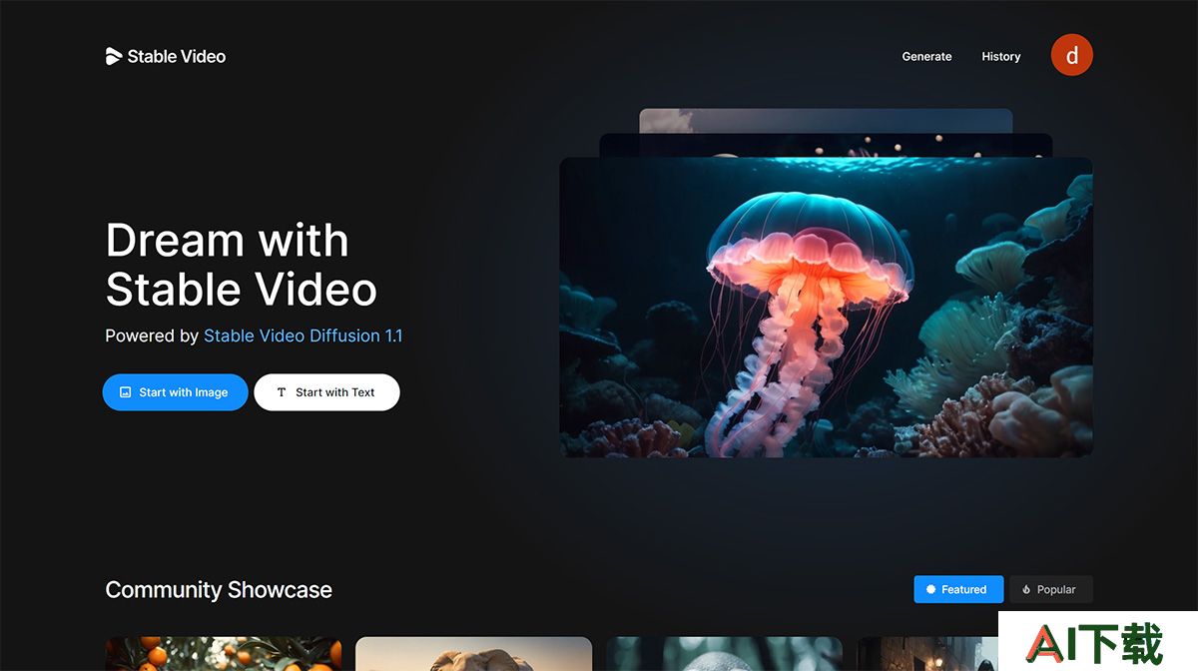Click the Dream with Stable Video headline
The width and height of the screenshot is (1198, 671).
(x=242, y=265)
